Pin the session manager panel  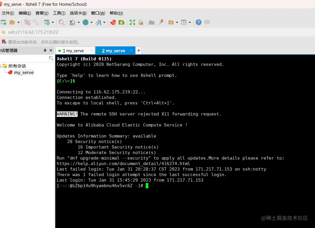(45, 50)
